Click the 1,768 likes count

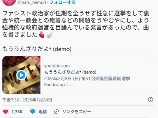(17, 112)
